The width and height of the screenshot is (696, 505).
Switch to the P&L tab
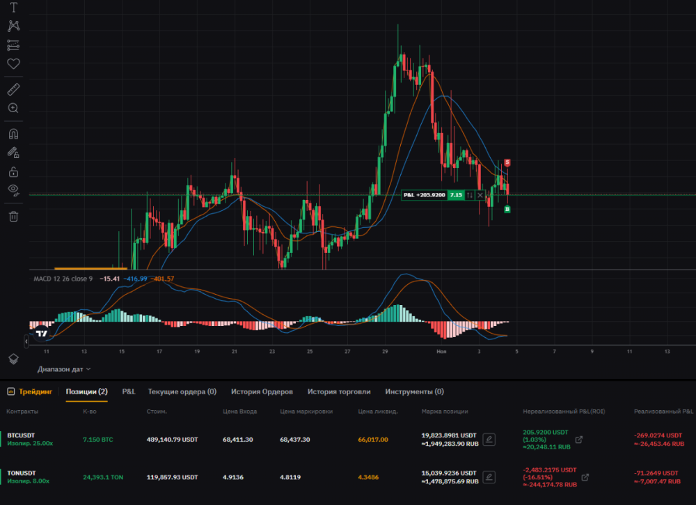coord(129,392)
